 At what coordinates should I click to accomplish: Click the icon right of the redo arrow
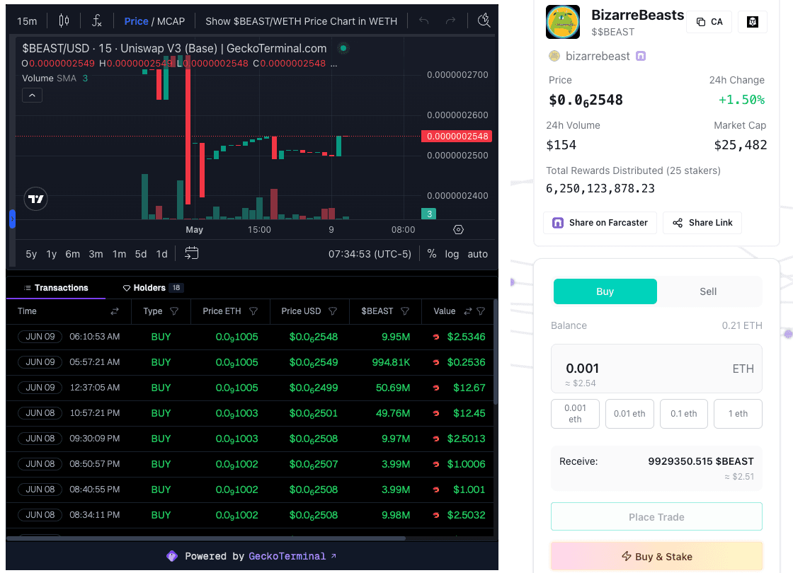click(484, 21)
